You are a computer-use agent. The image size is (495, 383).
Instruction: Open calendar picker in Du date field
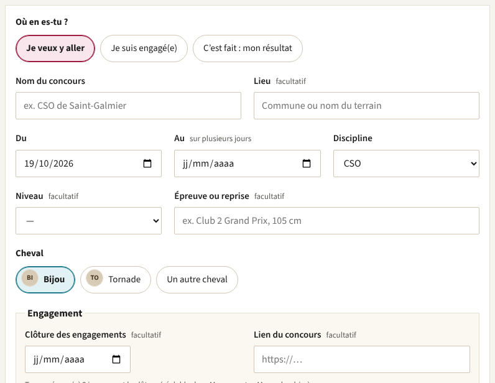(147, 164)
